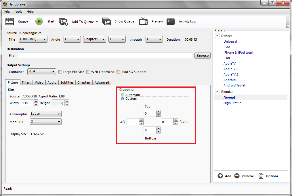
Task: Toggle the iPod 5G Support checkbox
Action: click(x=118, y=72)
